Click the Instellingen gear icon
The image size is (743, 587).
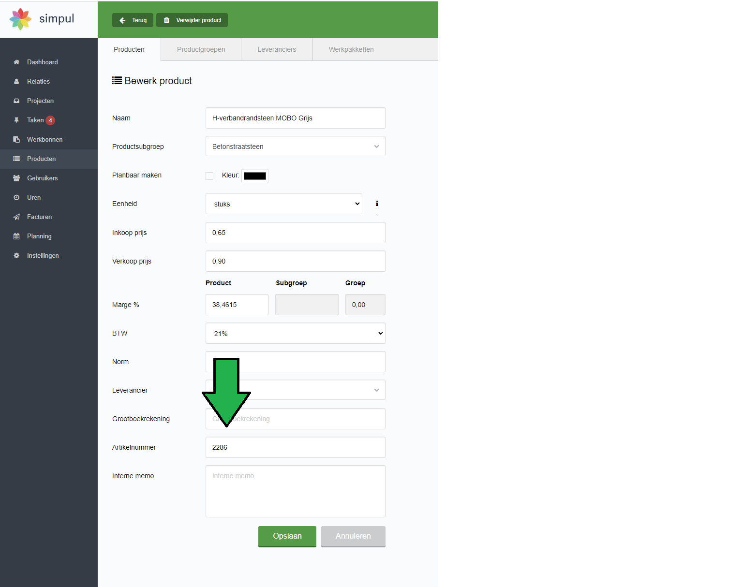(16, 255)
